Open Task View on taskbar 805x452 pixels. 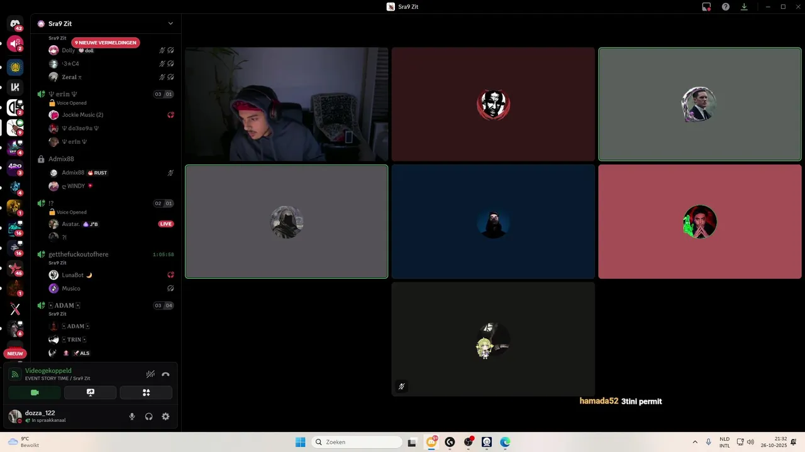click(412, 442)
